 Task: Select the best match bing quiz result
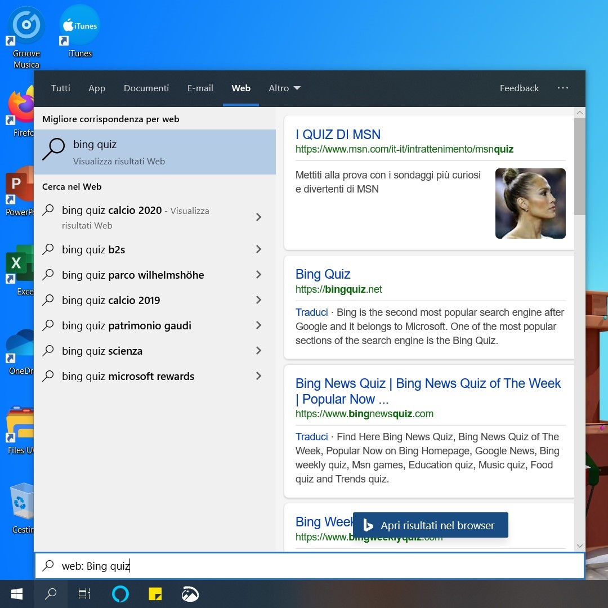click(x=155, y=152)
